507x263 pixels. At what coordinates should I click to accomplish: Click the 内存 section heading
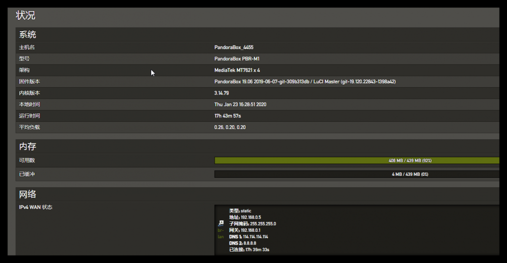pos(27,147)
